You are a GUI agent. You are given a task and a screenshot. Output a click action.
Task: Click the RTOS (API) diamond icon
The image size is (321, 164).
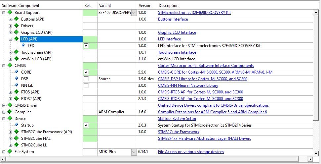point(17,92)
